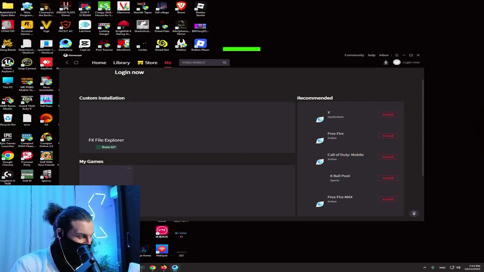The height and width of the screenshot is (272, 484).
Task: Click Login now in the top bar
Action: pos(411,62)
